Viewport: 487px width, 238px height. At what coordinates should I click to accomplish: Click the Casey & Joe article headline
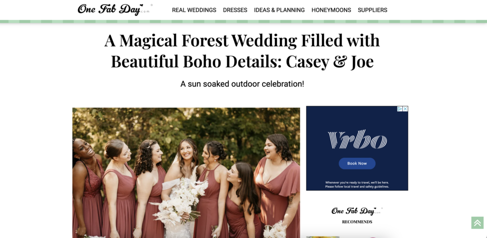[x=242, y=51]
